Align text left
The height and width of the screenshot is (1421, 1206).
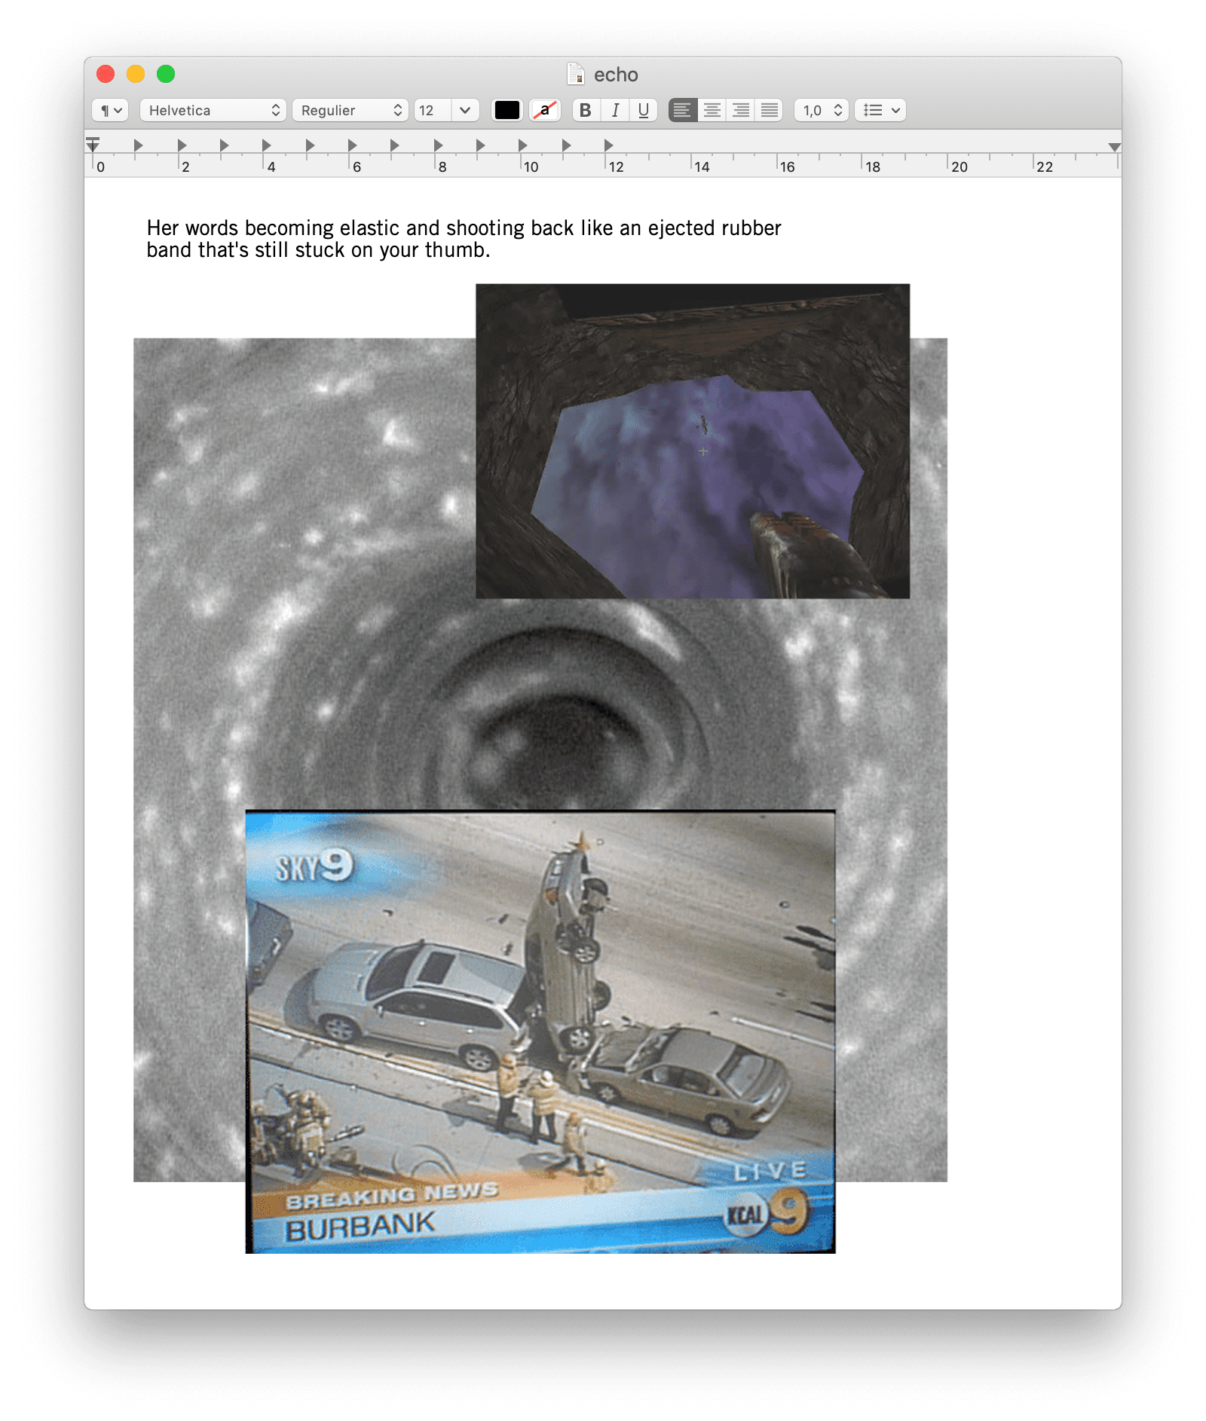coord(682,110)
